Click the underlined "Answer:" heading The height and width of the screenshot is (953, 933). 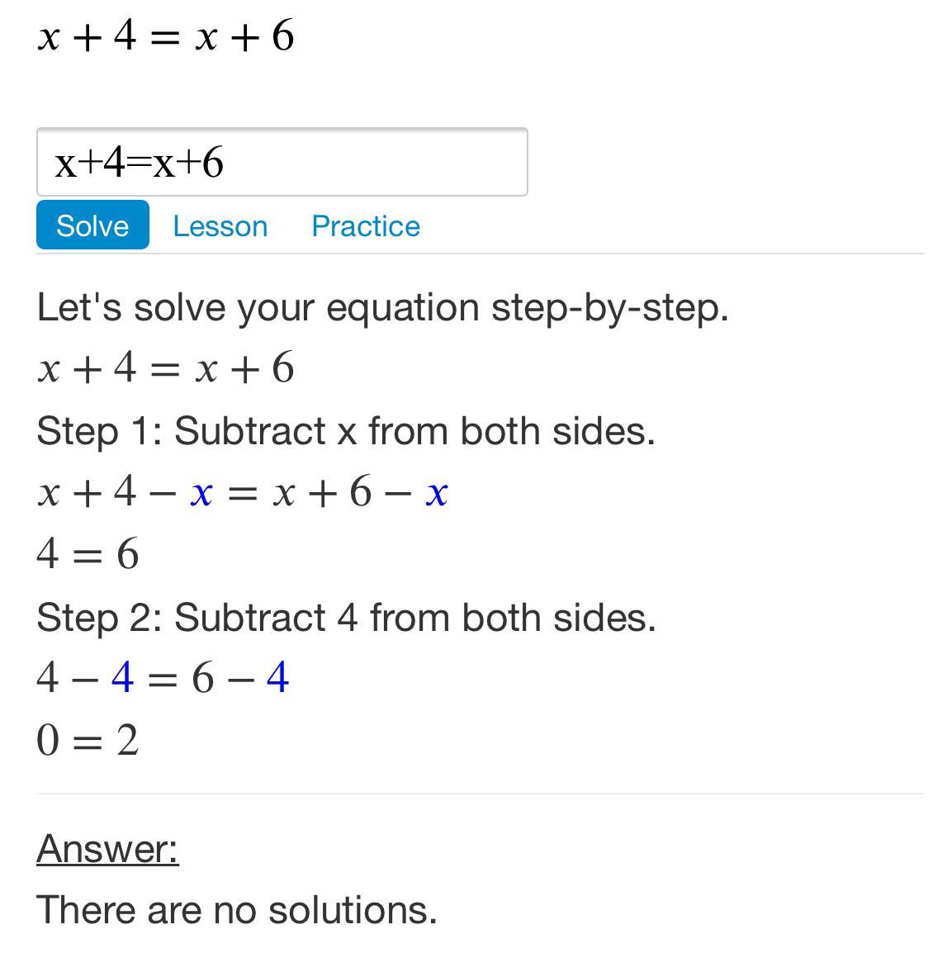pos(107,848)
